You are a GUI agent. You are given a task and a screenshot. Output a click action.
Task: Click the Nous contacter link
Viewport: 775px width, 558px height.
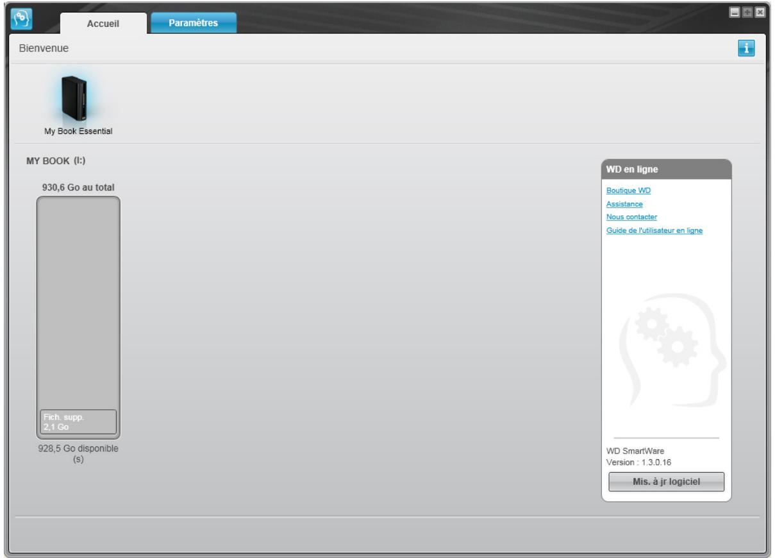631,217
